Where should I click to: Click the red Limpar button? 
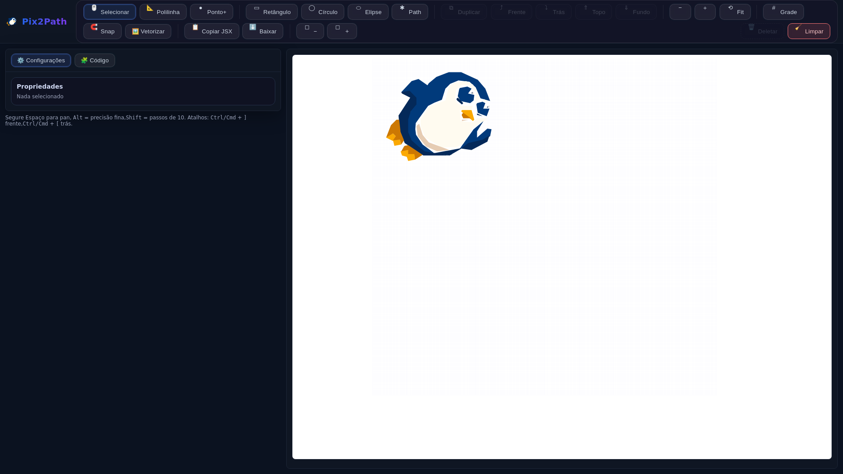click(x=809, y=31)
